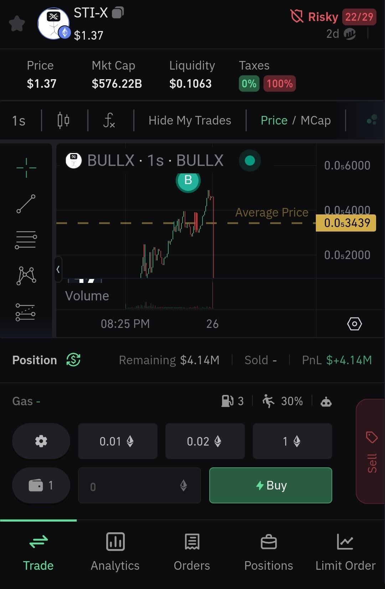Viewport: 385px width, 589px height.
Task: Open the Fibonacci retracement tool
Action: (x=26, y=240)
